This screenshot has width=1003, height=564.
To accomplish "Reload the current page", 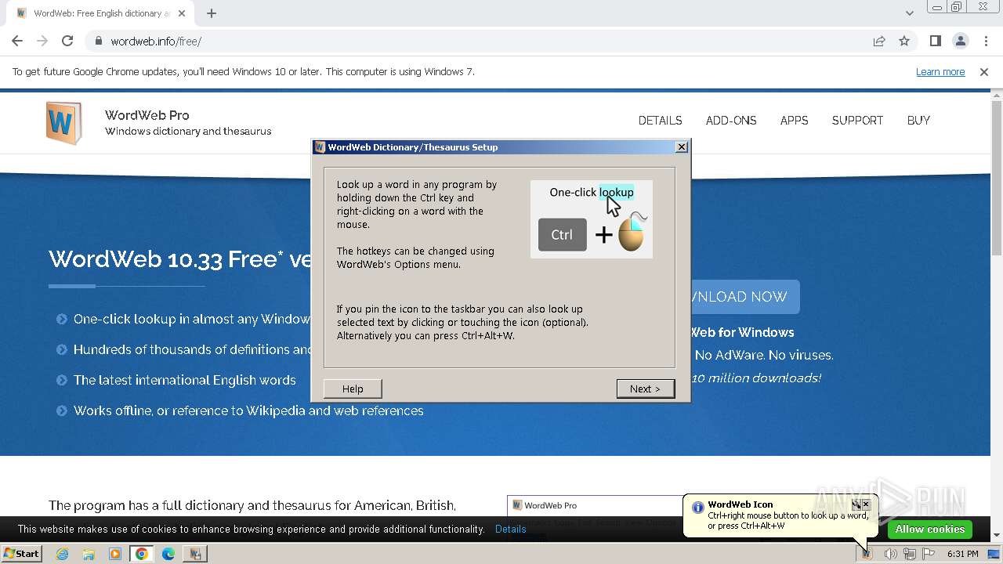I will (67, 42).
